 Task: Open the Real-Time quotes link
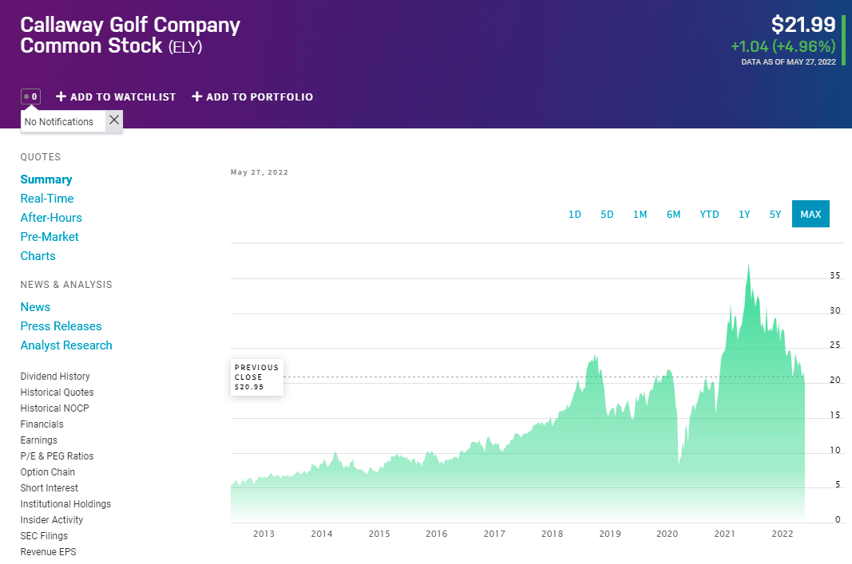47,199
